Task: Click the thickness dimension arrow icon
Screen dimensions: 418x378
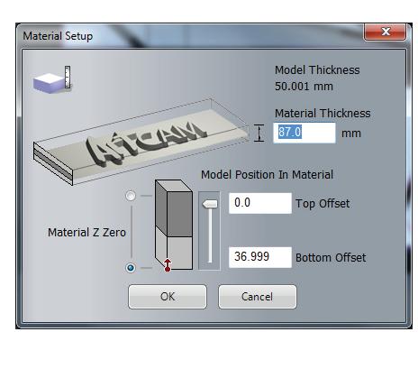Action: point(259,133)
